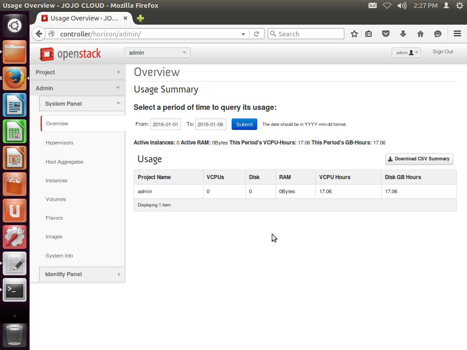
Task: Click the Pocket save icon
Action: (x=386, y=34)
